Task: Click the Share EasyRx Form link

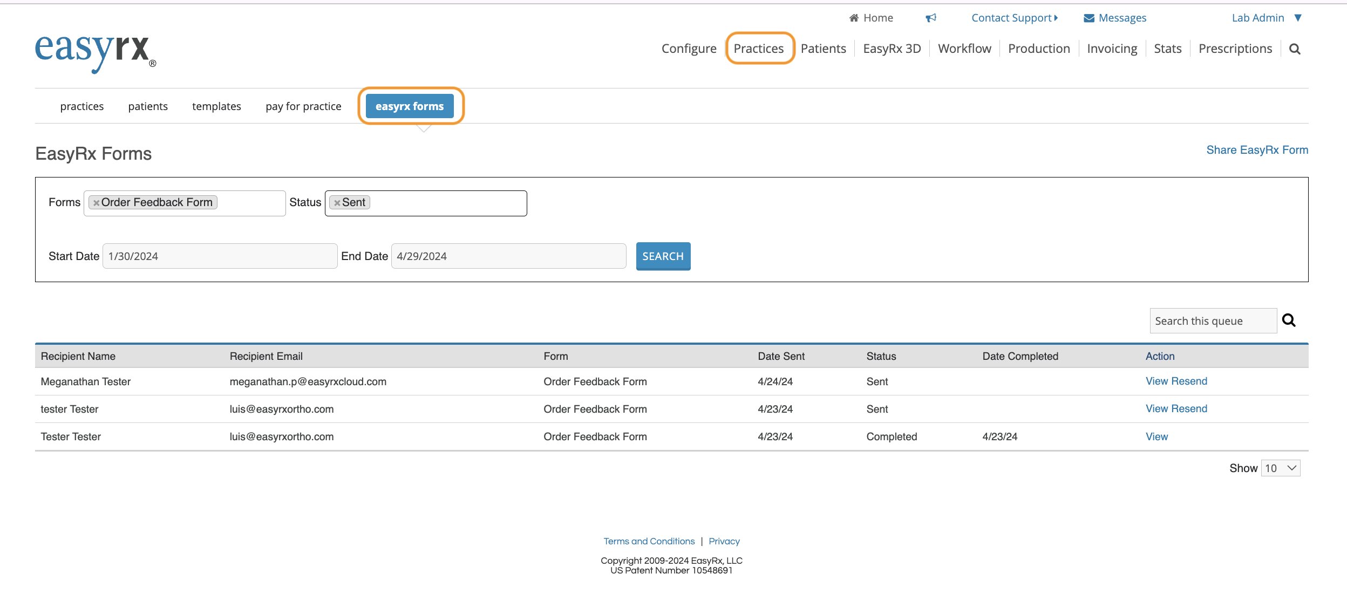Action: 1257,150
